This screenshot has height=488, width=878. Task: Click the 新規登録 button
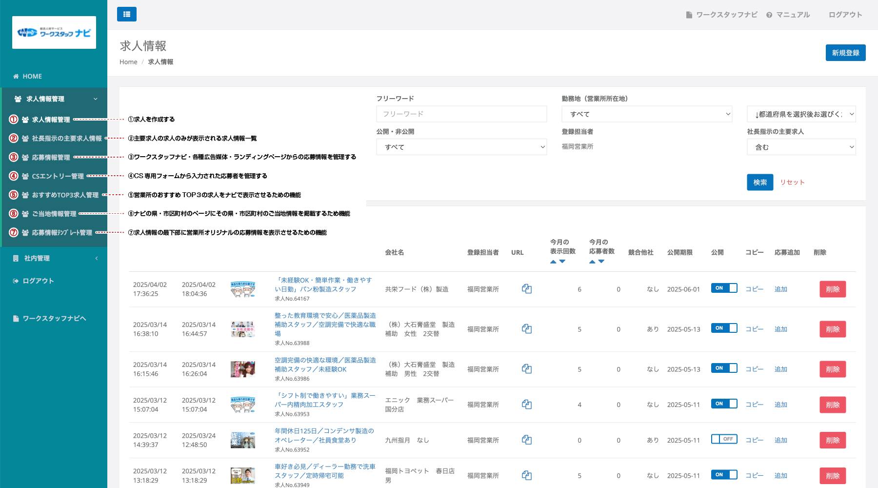845,53
